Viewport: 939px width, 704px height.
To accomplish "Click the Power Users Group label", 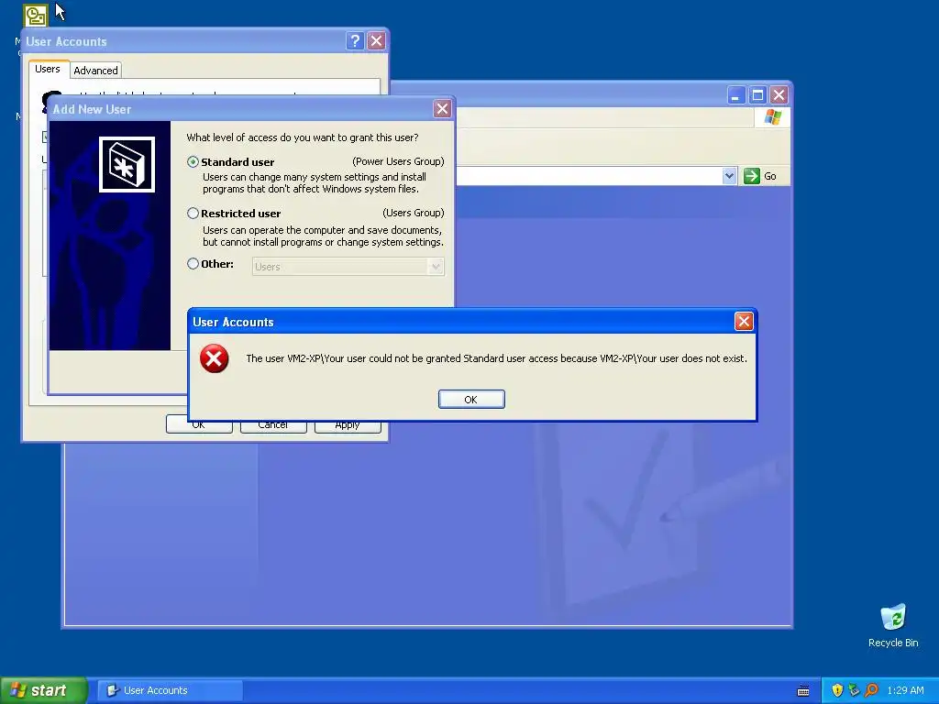I will (398, 161).
